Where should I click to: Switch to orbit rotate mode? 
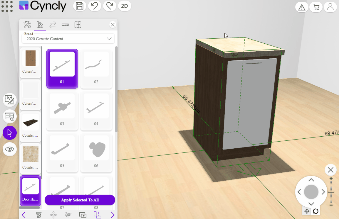coord(315,211)
